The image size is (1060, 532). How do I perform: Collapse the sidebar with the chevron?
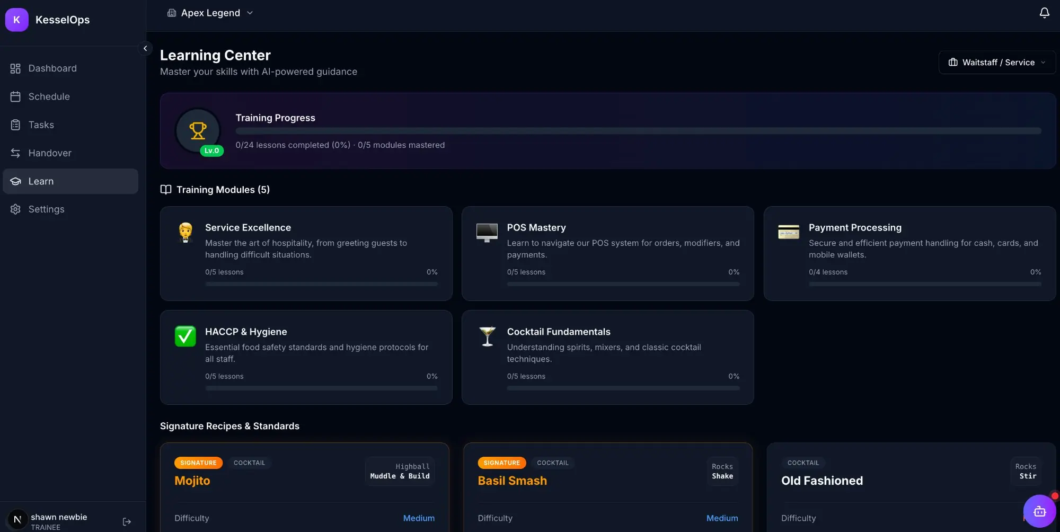click(145, 48)
